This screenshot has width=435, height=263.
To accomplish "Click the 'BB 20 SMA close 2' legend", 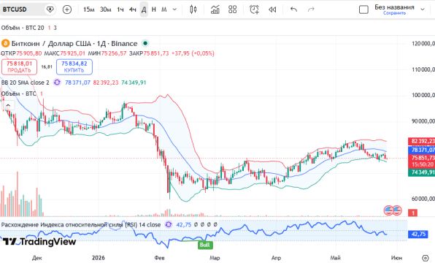I will pyautogui.click(x=26, y=83).
